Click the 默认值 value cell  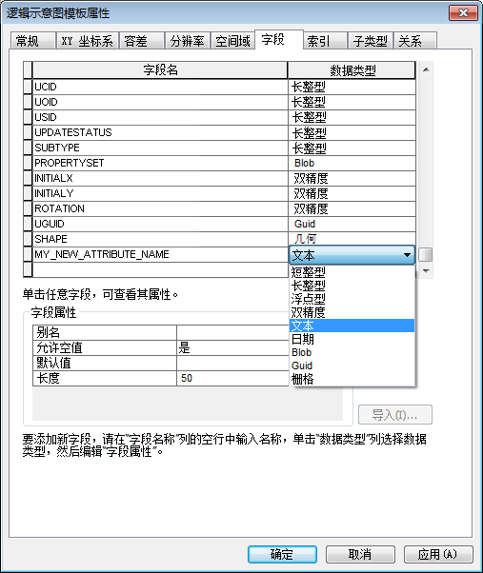coord(232,364)
